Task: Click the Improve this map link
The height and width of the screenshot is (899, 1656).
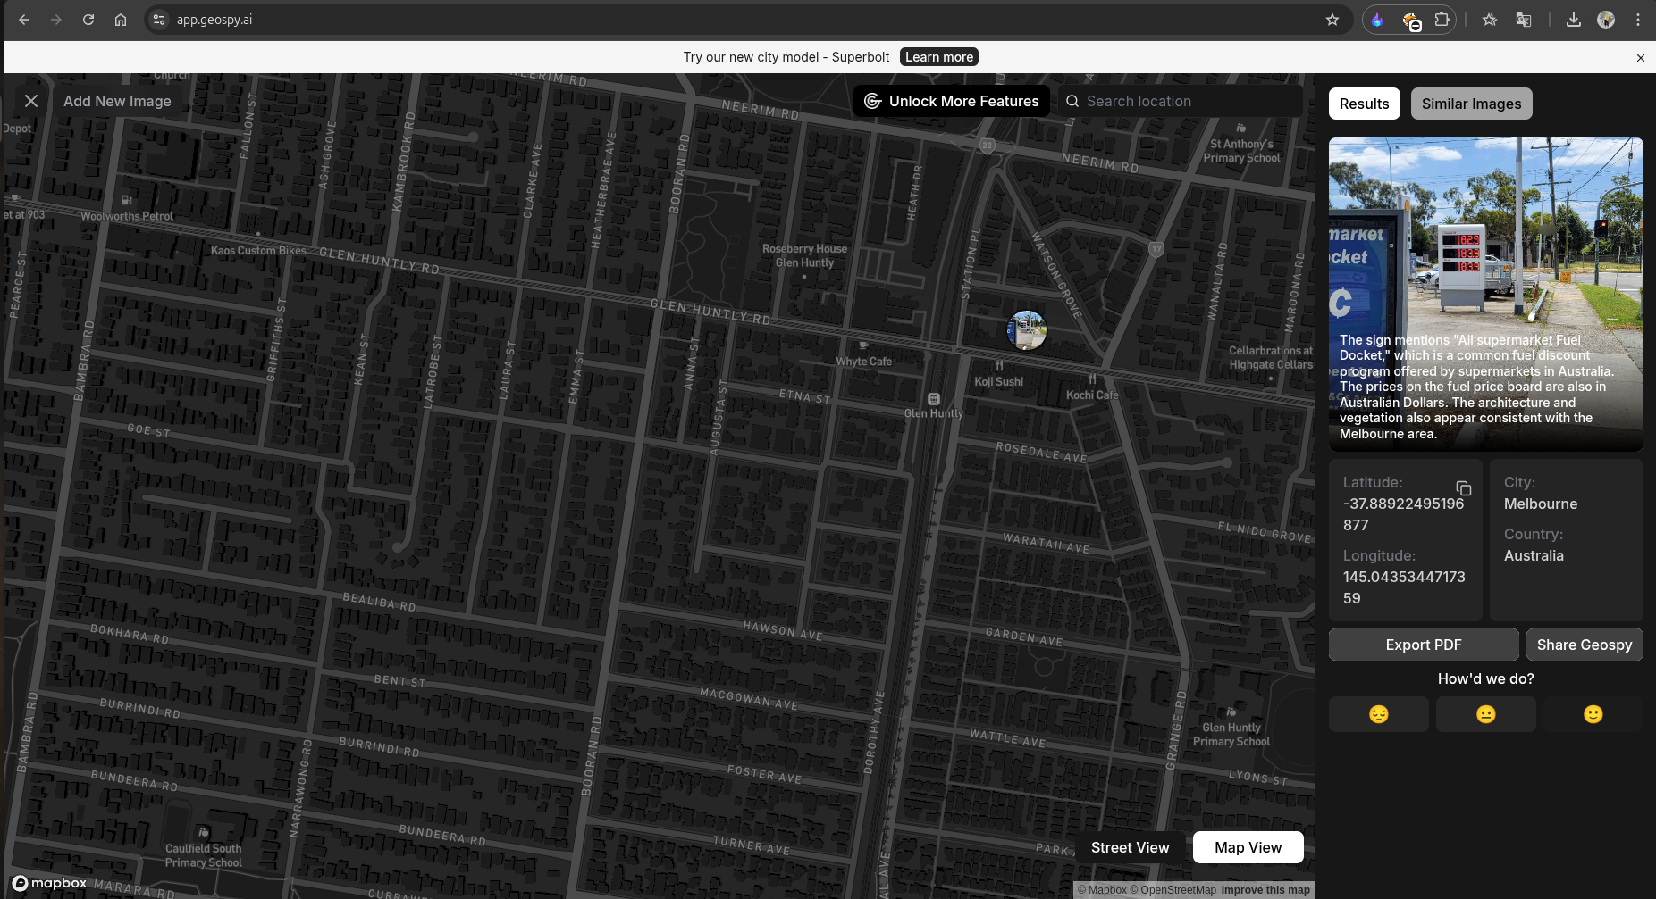Action: pos(1265,890)
